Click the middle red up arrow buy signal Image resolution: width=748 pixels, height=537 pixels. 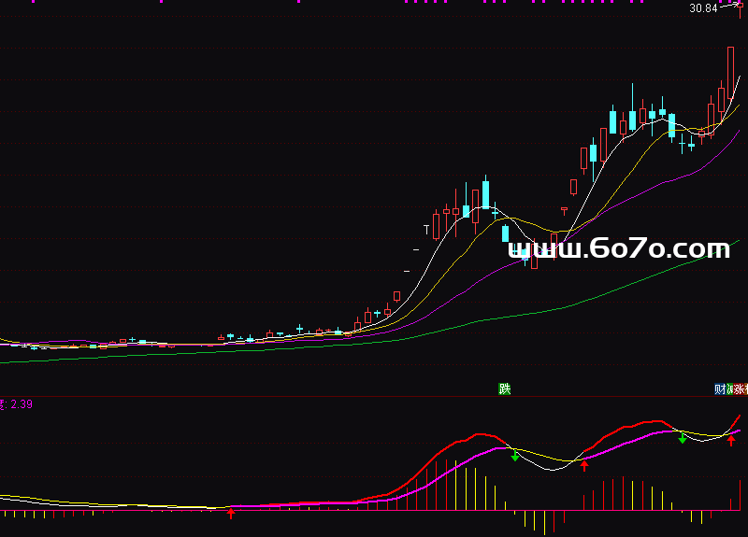coord(584,464)
